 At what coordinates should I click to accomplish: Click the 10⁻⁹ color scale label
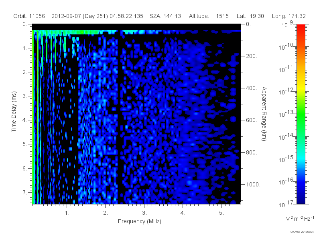coord(287,24)
